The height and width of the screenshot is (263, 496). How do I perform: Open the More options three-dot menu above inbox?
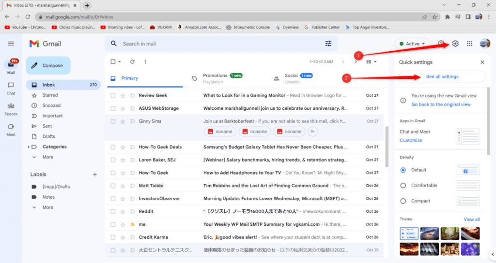[x=145, y=61]
